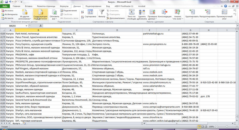Select column D header

coord(117,30)
